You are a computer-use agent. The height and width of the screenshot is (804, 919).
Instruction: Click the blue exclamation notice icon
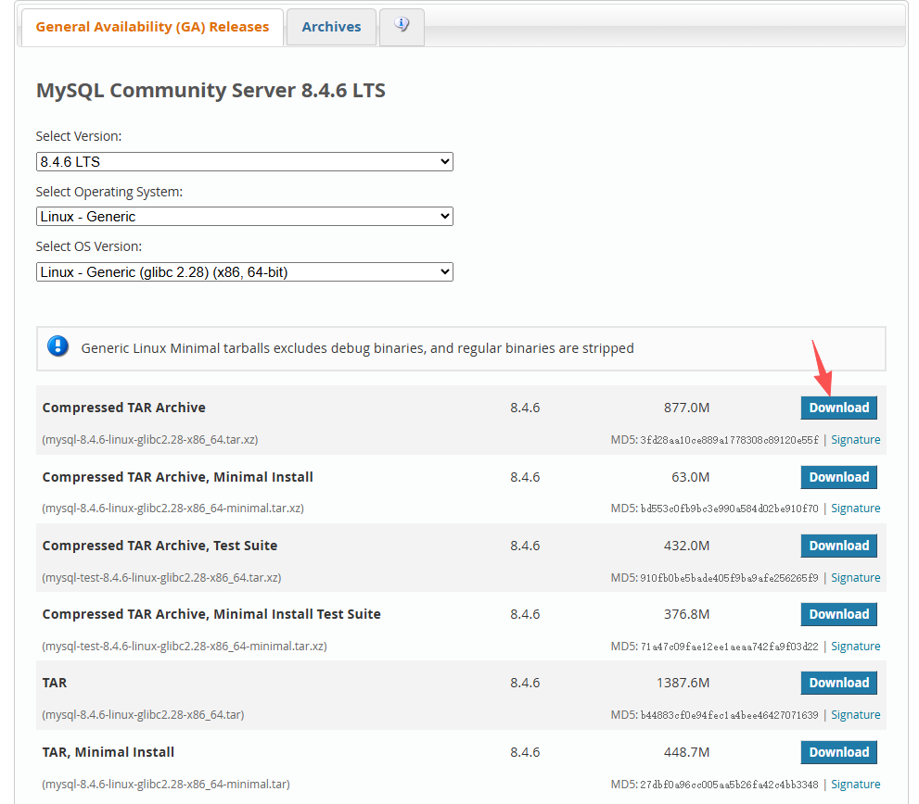click(58, 346)
